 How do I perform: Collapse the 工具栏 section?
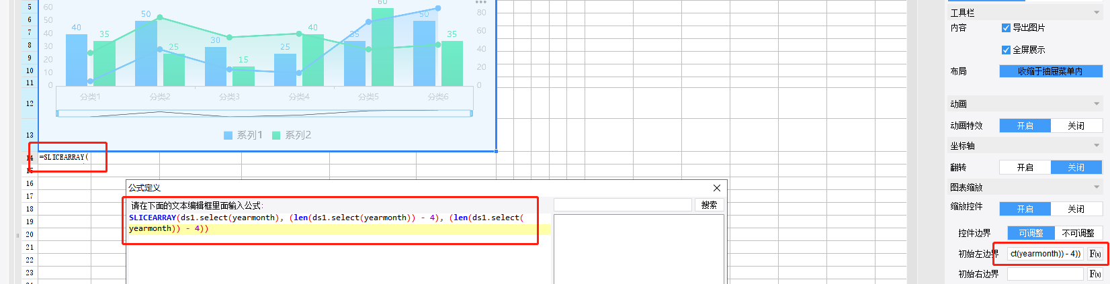point(1097,13)
